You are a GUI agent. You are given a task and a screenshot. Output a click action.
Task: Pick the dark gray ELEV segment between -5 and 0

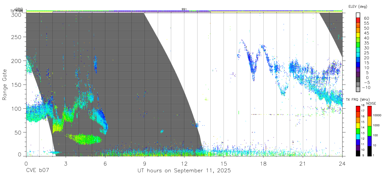358,80
